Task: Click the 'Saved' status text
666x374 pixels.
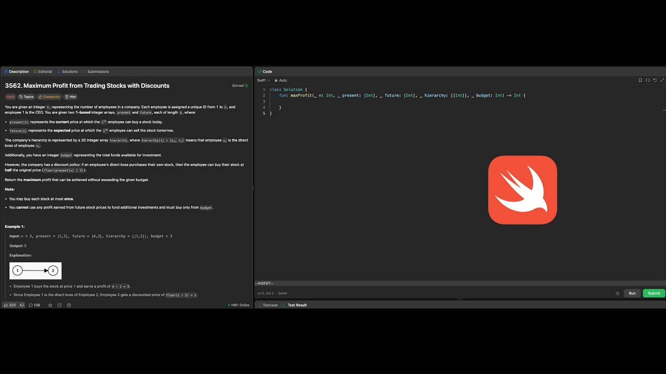Action: pos(283,293)
